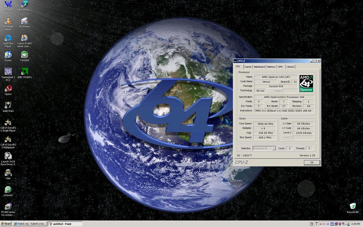The height and width of the screenshot is (227, 363).
Task: Open the AvRack desktop icon
Action: pos(8,6)
